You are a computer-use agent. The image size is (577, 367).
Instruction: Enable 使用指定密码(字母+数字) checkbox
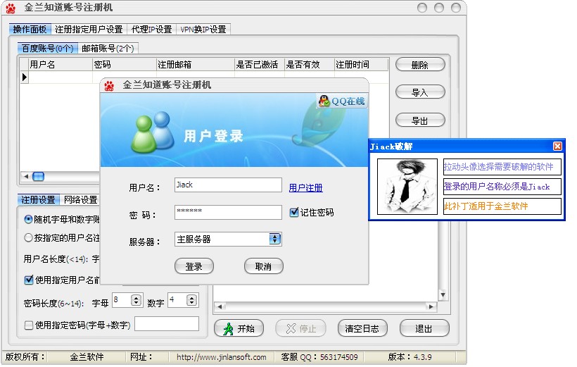tap(29, 325)
